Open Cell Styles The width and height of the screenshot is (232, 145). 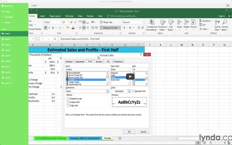pos(171,25)
